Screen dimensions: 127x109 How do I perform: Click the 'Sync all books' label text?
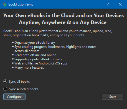(19, 82)
